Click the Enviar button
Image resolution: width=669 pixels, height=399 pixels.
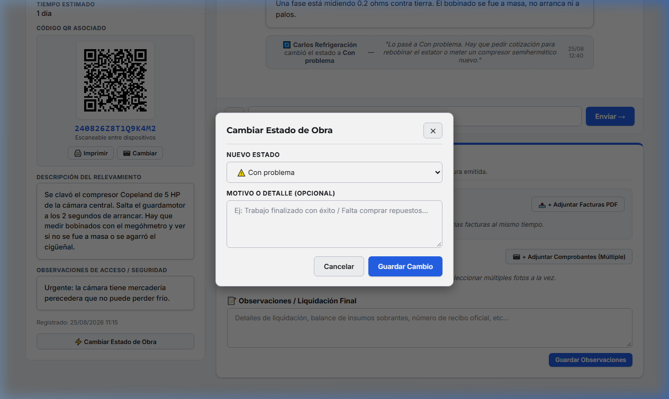click(610, 116)
